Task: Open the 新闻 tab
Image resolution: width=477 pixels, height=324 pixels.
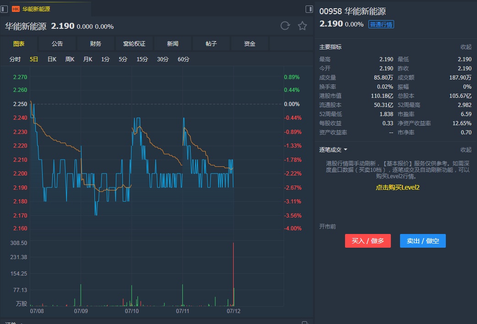Action: click(172, 44)
